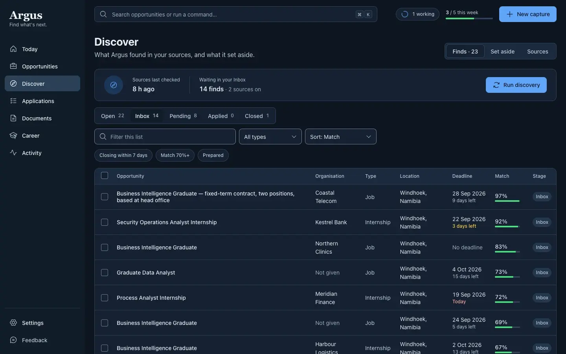This screenshot has height=354, width=566.
Task: Click the Argus logo
Action: tap(26, 15)
